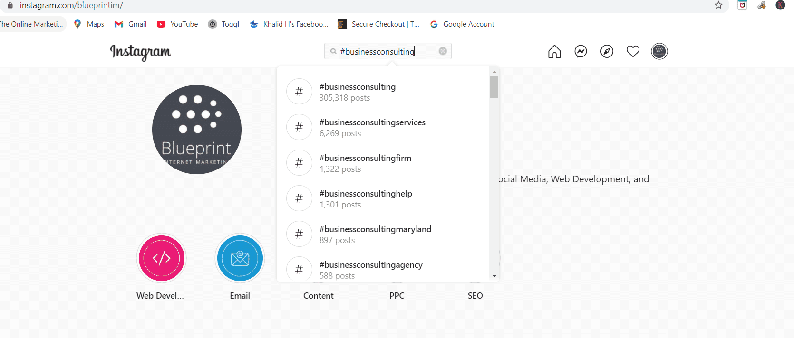Viewport: 794px width, 338px height.
Task: Click the Content highlight label
Action: tap(319, 296)
